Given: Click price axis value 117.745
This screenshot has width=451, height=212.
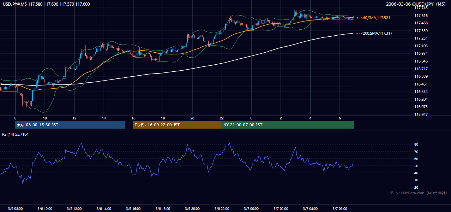Looking at the screenshot, I should click(x=421, y=8).
